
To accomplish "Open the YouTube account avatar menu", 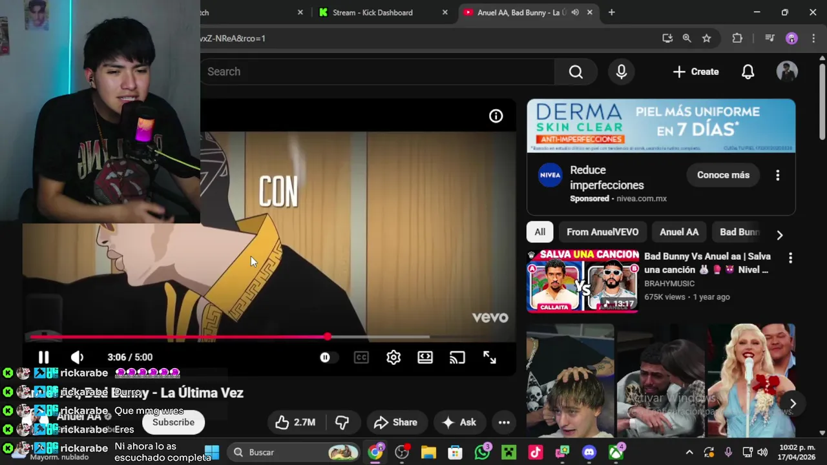I will 787,72.
